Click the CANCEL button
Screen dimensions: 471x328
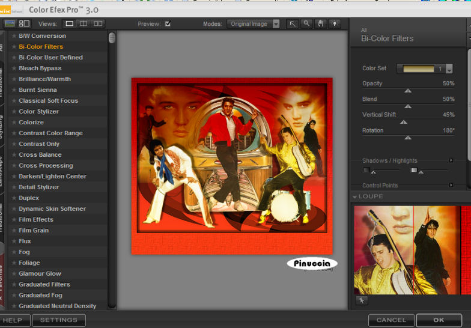pyautogui.click(x=391, y=320)
